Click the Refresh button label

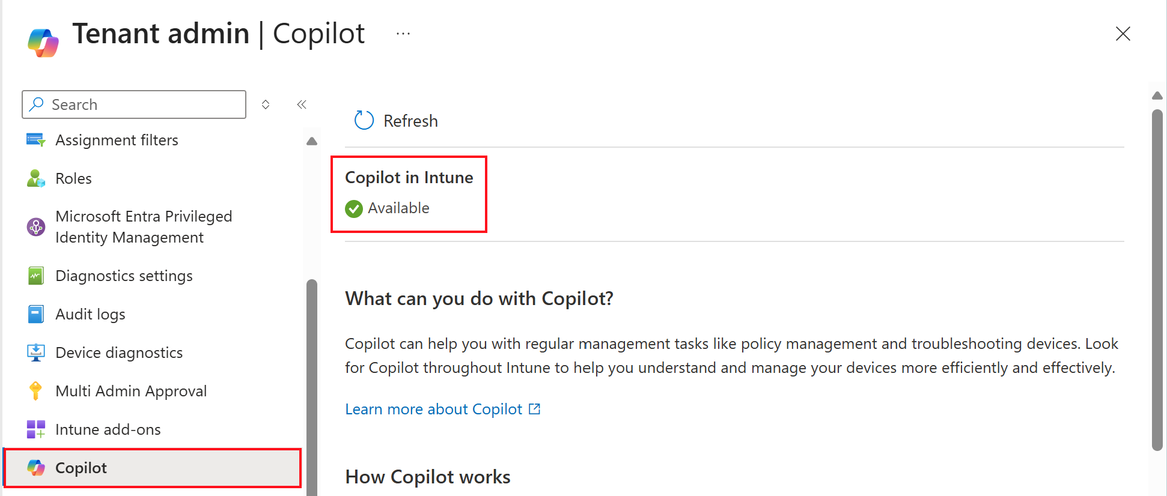(410, 121)
